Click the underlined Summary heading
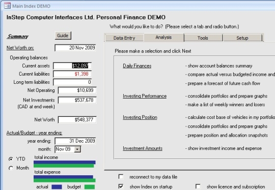 [x=18, y=37]
